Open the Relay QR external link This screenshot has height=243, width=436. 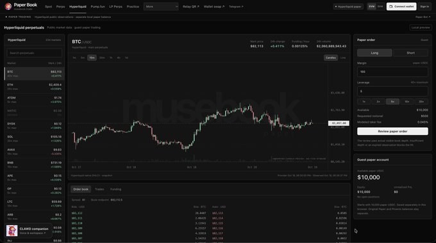[x=191, y=6]
